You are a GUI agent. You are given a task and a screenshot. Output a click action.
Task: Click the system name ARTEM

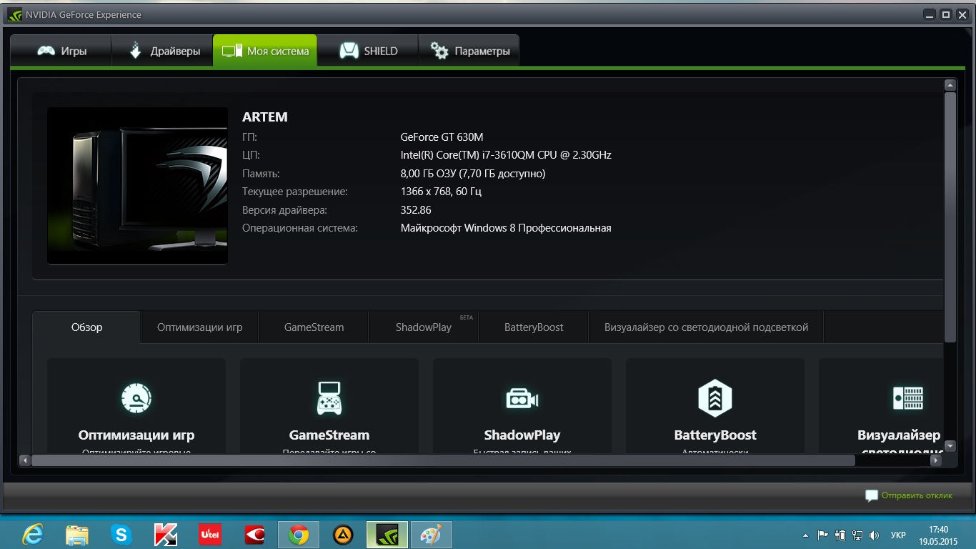(x=265, y=117)
